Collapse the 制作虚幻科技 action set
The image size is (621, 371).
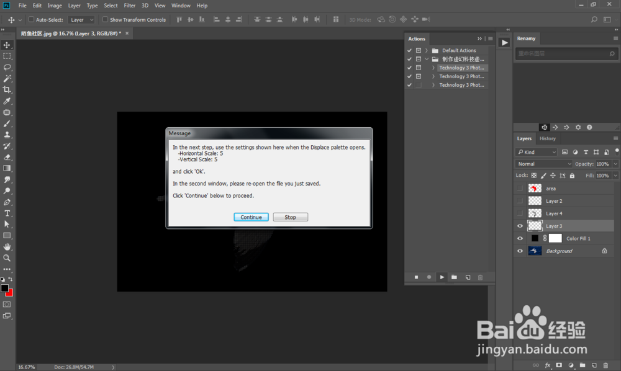[427, 60]
